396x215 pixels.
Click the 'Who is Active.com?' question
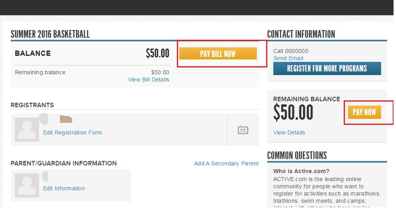(x=302, y=171)
